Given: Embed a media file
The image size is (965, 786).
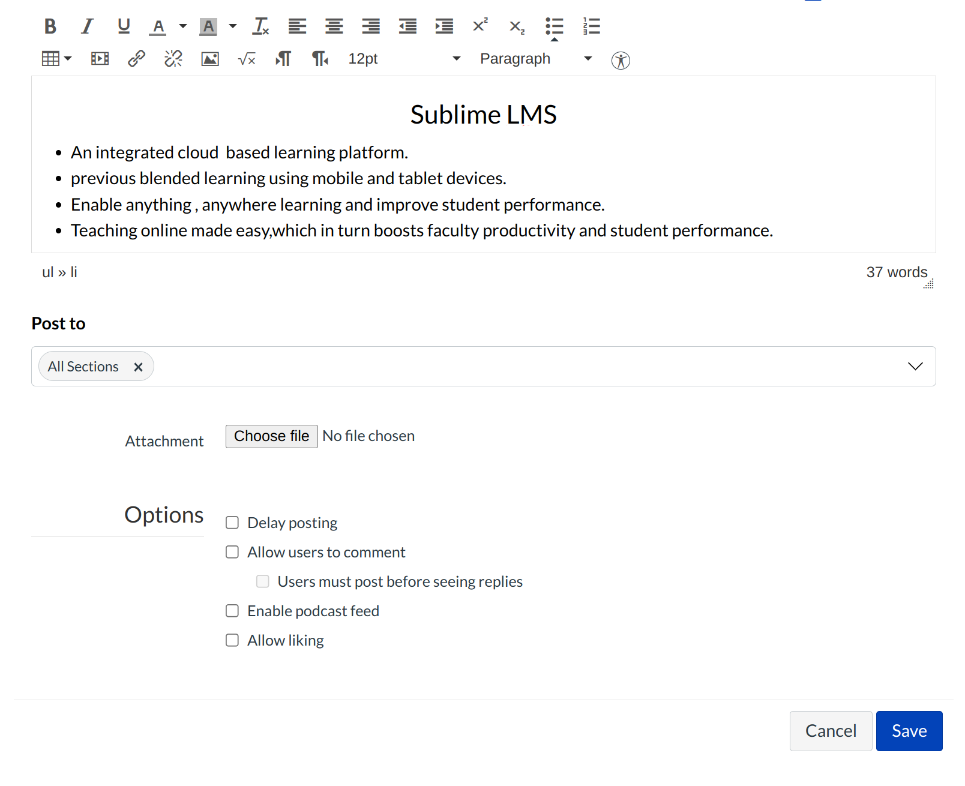Looking at the screenshot, I should pyautogui.click(x=100, y=58).
